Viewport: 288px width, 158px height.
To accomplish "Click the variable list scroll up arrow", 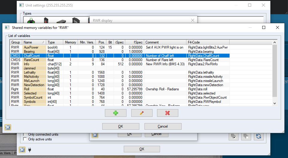I will pyautogui.click(x=275, y=42).
